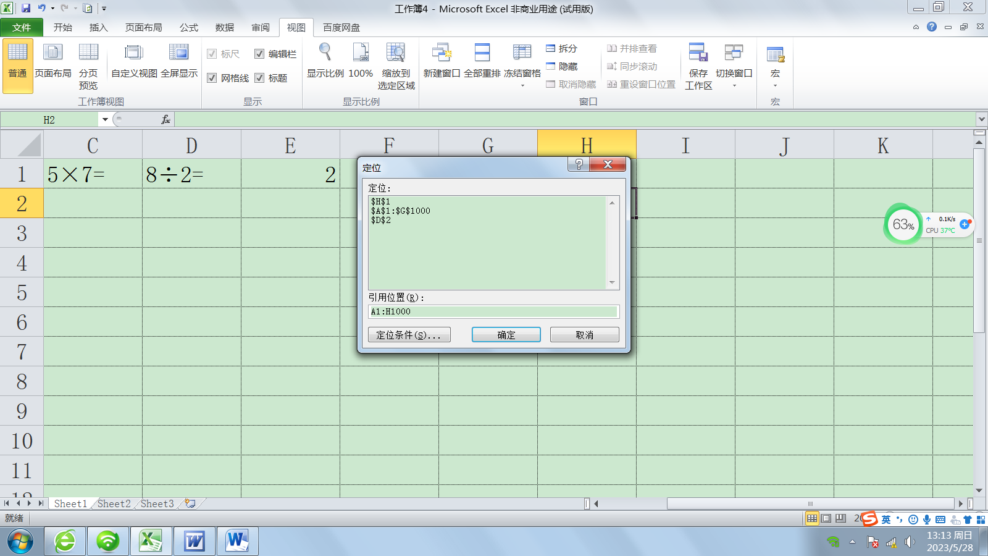Open Custom Views (自定义视图)
988x556 pixels.
click(134, 61)
